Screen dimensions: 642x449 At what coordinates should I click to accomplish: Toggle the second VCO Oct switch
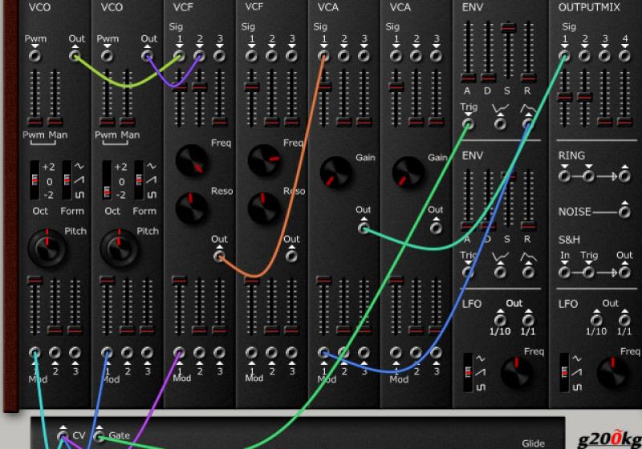tap(107, 180)
